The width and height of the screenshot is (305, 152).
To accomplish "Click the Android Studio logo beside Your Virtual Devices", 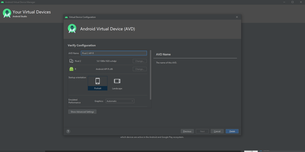I will point(7,13).
